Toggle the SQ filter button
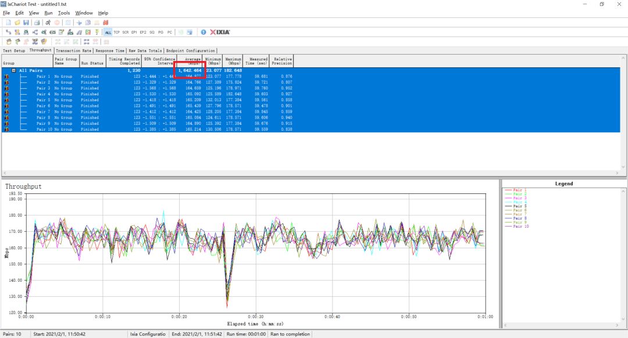Viewport: 628px width, 338px height. point(152,32)
